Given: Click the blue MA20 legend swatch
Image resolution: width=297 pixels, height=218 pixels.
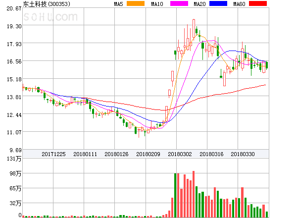Looking at the screenshot, I should click(x=218, y=3).
